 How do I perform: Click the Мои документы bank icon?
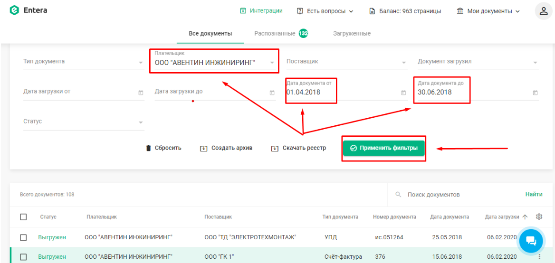(x=460, y=11)
